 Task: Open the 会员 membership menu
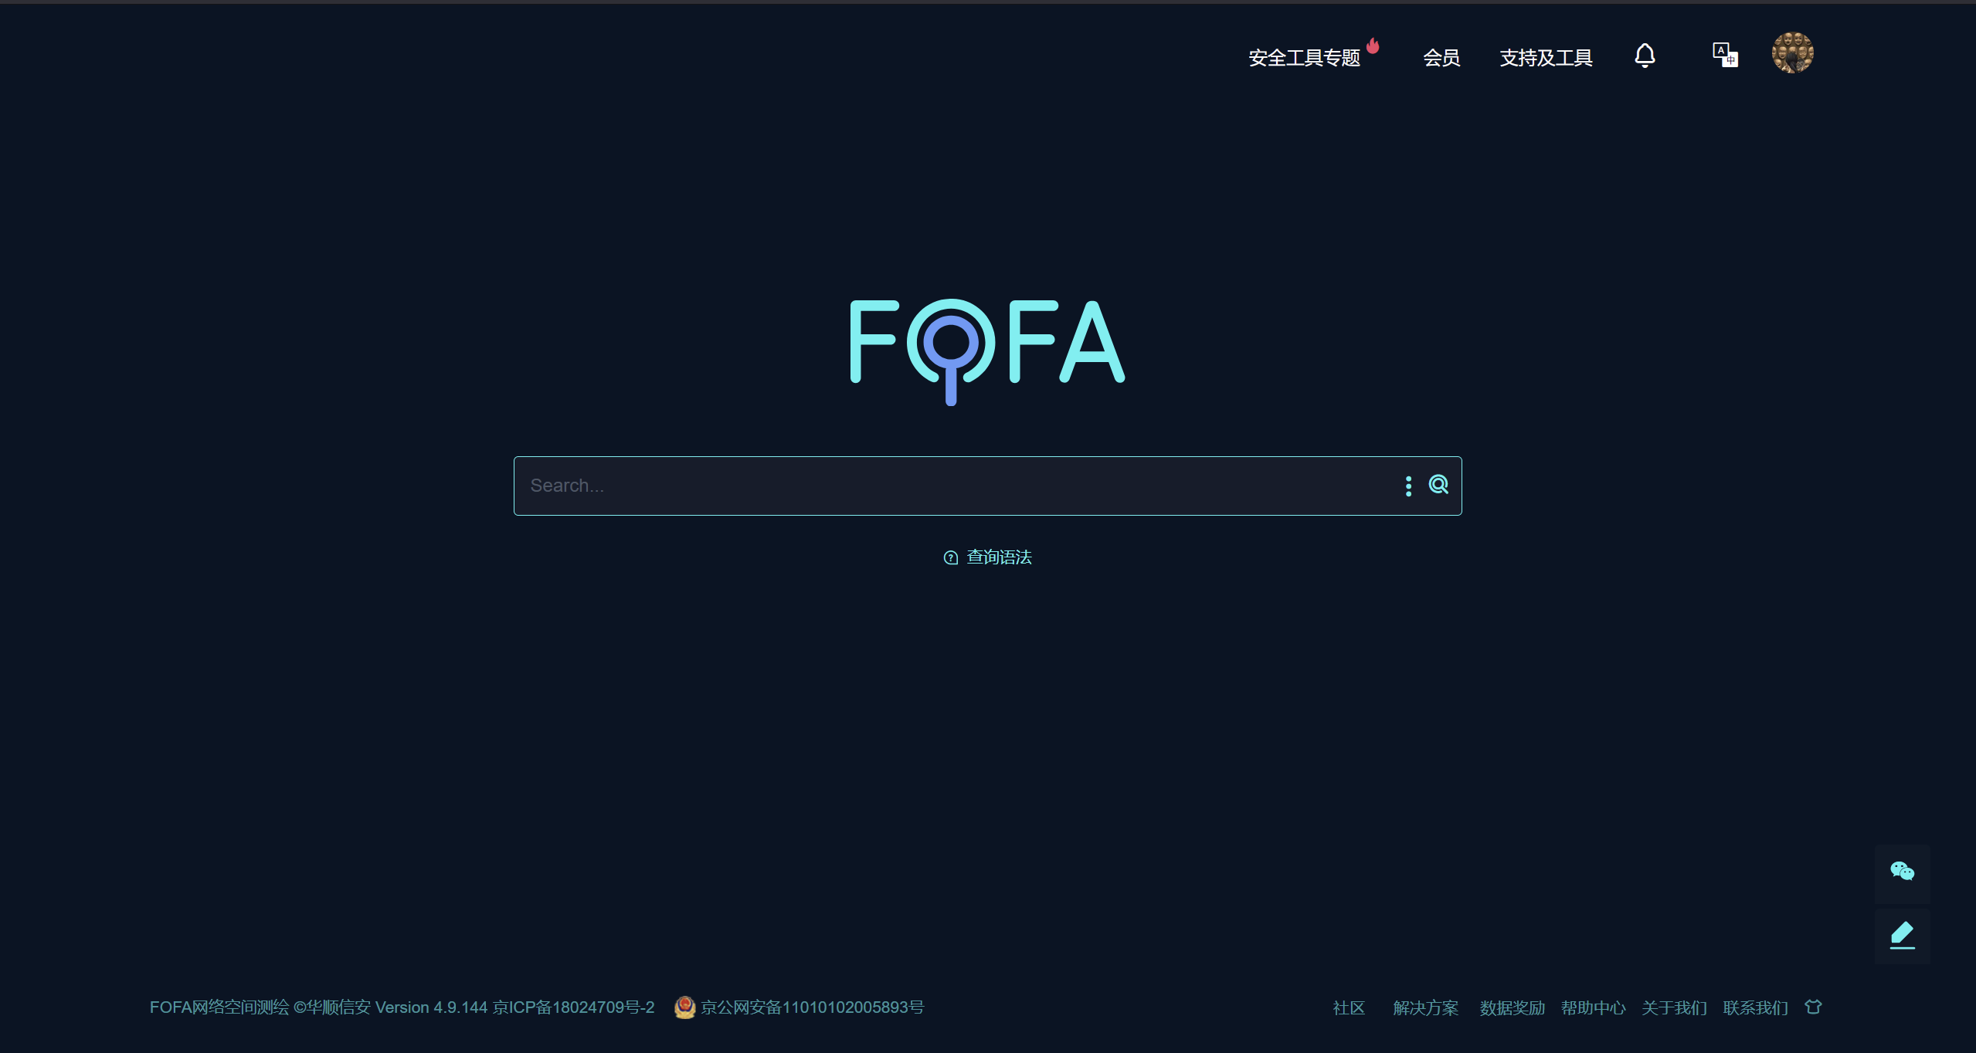tap(1441, 58)
